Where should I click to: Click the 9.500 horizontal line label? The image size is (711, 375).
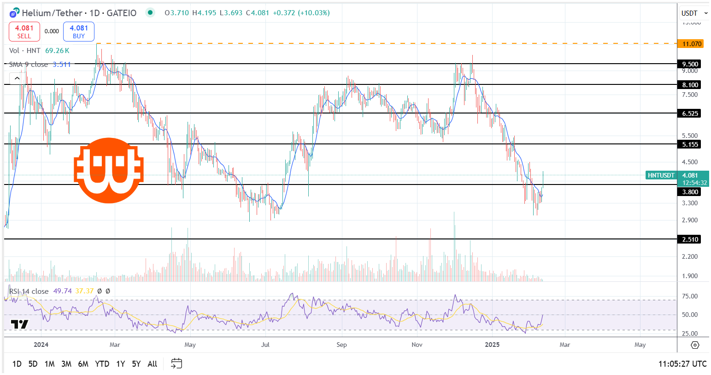coord(690,64)
